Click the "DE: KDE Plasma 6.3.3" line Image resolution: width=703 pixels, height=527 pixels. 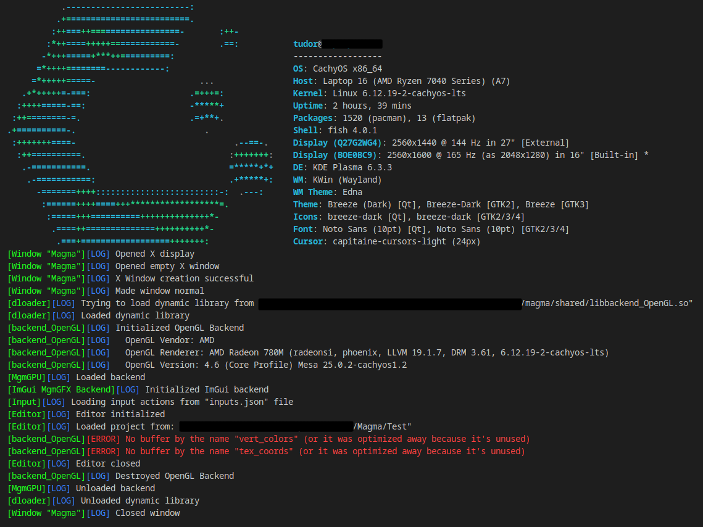(343, 167)
